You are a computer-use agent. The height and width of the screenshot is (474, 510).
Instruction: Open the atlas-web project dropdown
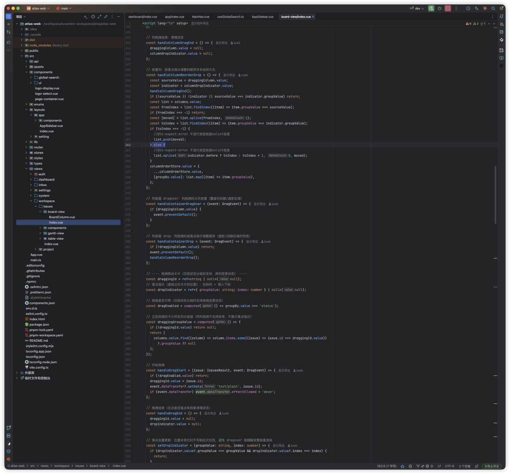point(38,9)
